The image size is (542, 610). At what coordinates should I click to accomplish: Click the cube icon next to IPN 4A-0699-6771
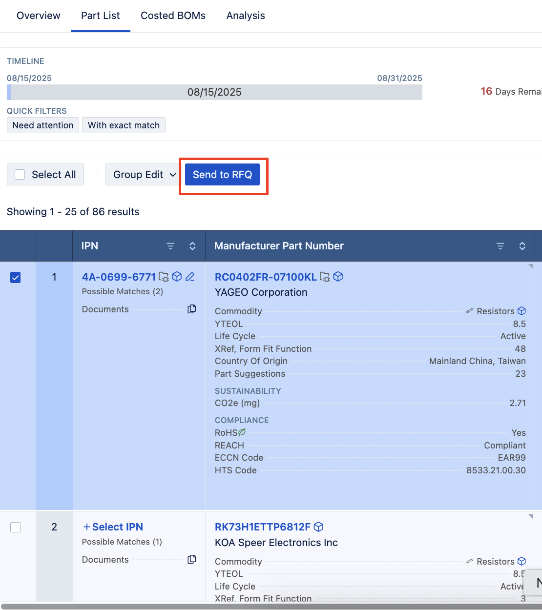click(x=177, y=277)
